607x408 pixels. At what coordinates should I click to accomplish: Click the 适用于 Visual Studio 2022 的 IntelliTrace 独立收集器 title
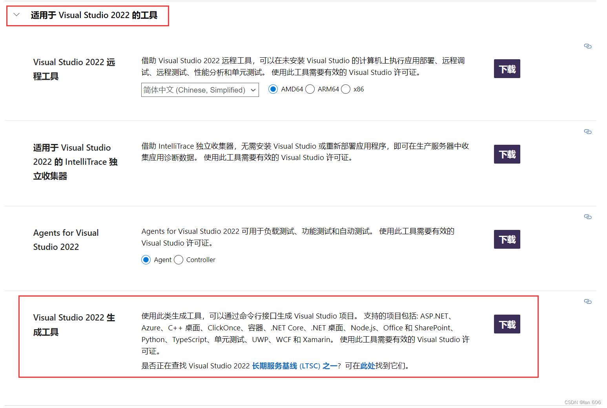coord(75,162)
